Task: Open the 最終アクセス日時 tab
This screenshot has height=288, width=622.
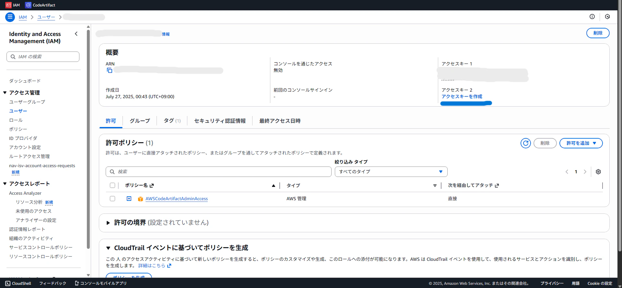Action: tap(280, 121)
